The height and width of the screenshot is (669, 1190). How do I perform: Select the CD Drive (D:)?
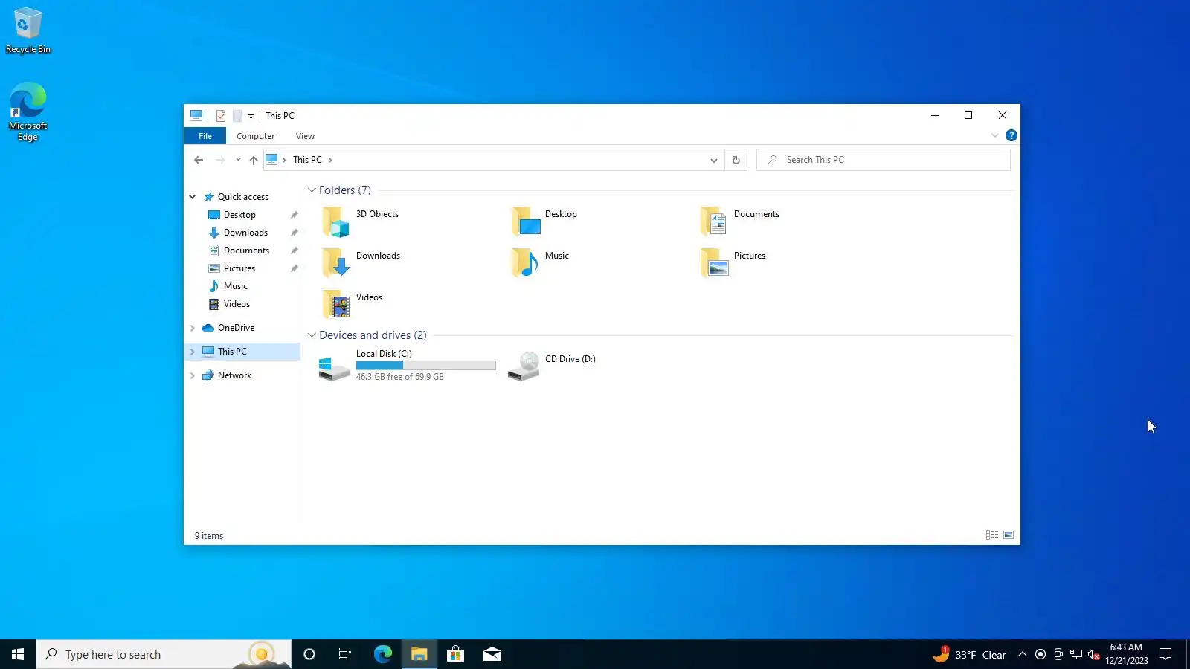(x=552, y=365)
